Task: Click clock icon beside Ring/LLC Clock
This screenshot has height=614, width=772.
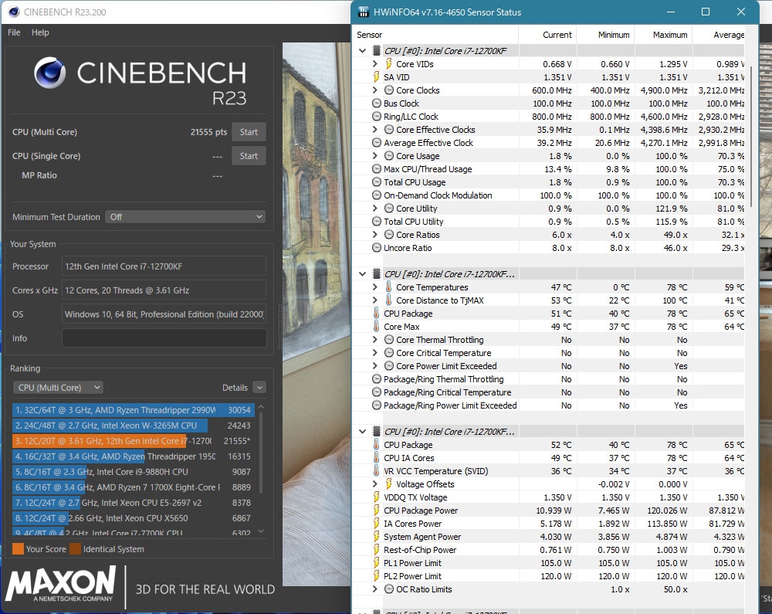Action: coord(377,116)
